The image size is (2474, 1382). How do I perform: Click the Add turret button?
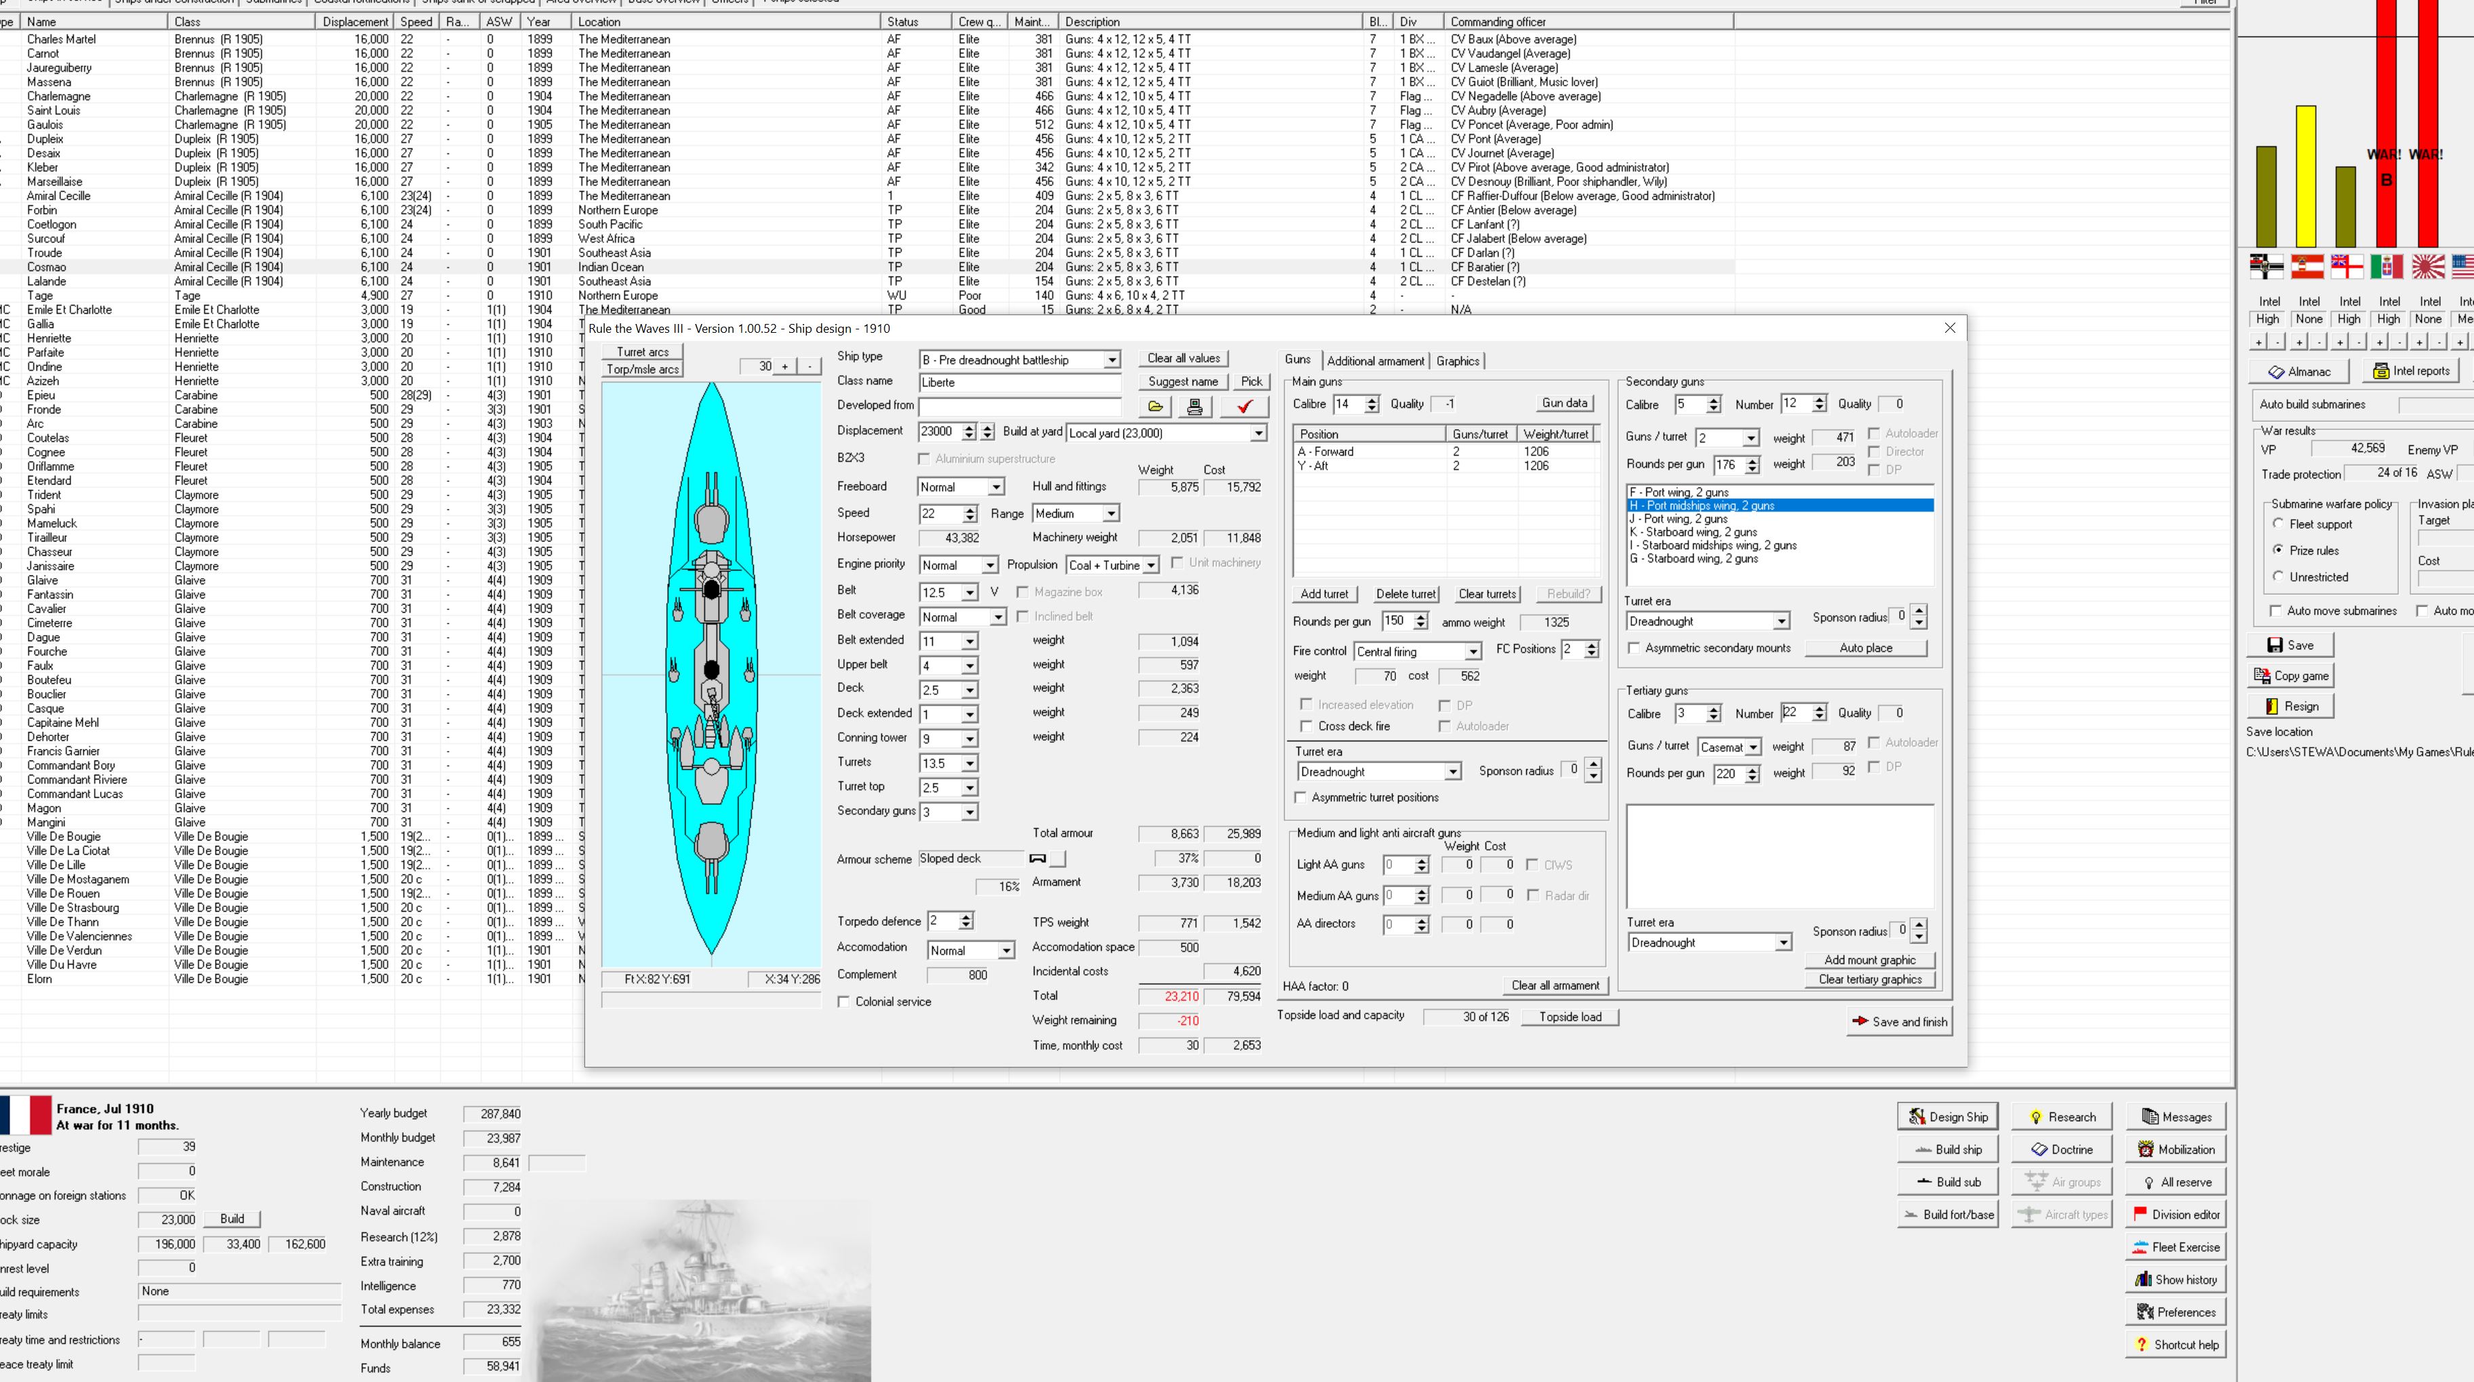pos(1324,594)
